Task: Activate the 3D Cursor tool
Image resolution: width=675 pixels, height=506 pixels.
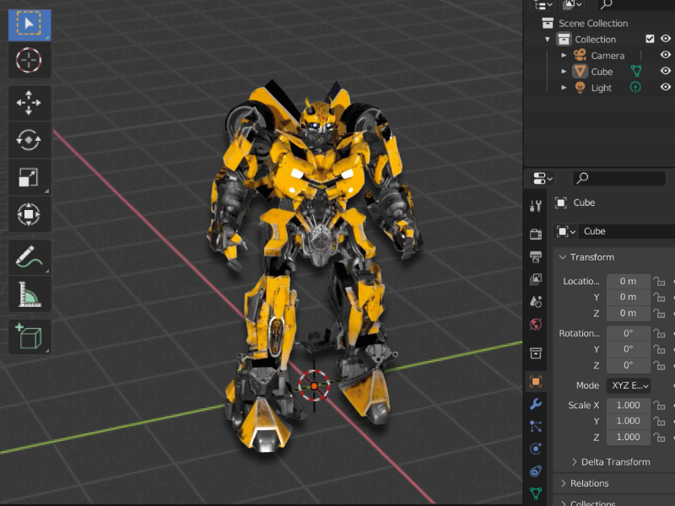Action: click(x=30, y=60)
